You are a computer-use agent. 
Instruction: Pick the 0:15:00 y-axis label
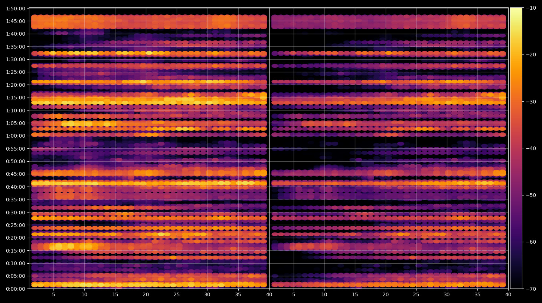click(16, 251)
